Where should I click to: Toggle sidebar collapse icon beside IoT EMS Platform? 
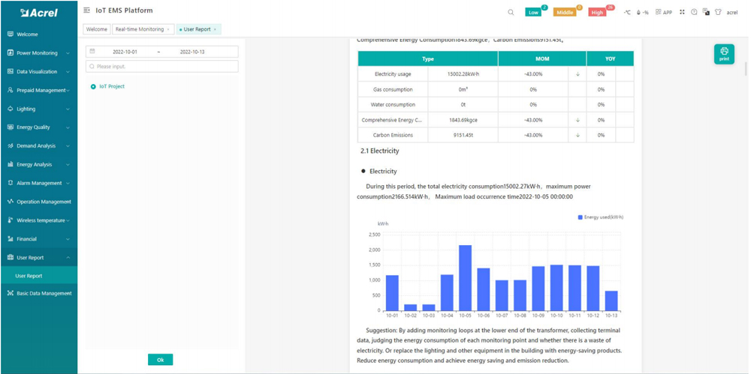86,10
